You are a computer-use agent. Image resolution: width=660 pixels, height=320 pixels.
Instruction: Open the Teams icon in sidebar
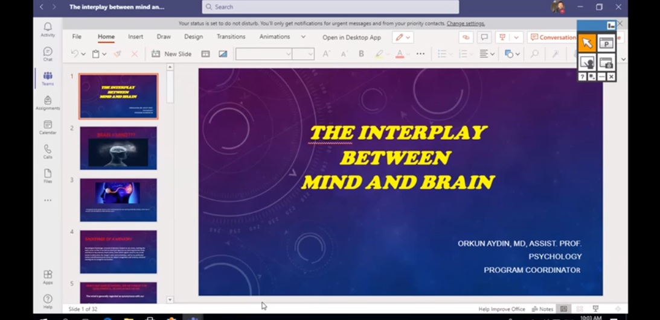tap(48, 78)
